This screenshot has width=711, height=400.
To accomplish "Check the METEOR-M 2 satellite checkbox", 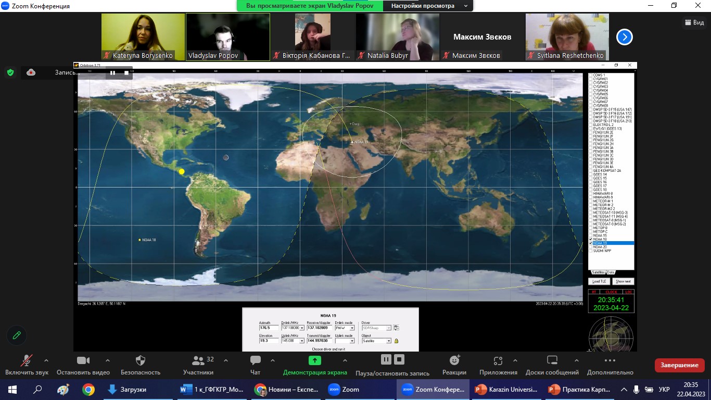I will point(591,205).
